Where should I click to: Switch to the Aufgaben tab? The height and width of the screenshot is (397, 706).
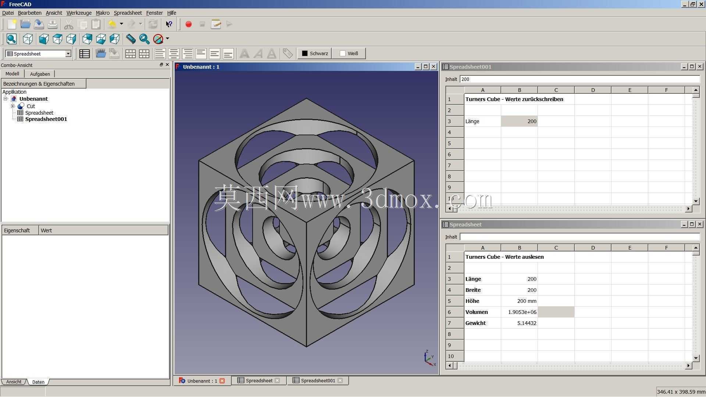coord(40,74)
